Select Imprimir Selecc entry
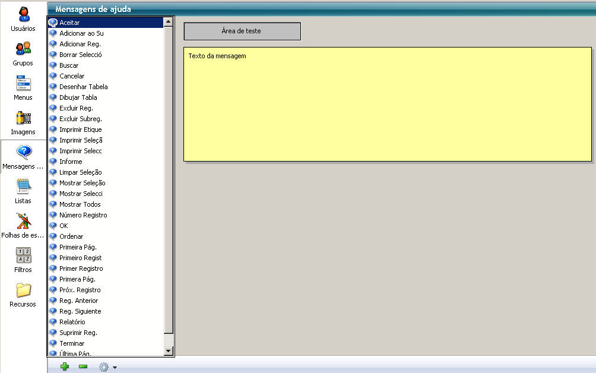596x373 pixels. (106, 151)
